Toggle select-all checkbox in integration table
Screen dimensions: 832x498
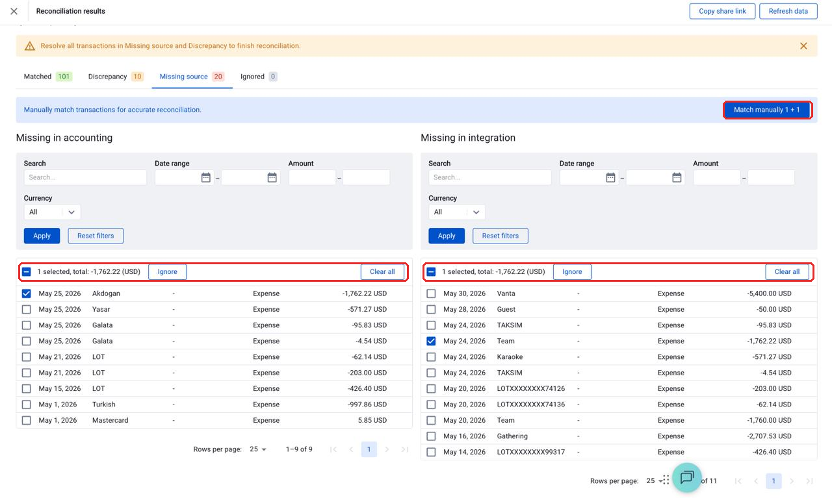(x=431, y=272)
